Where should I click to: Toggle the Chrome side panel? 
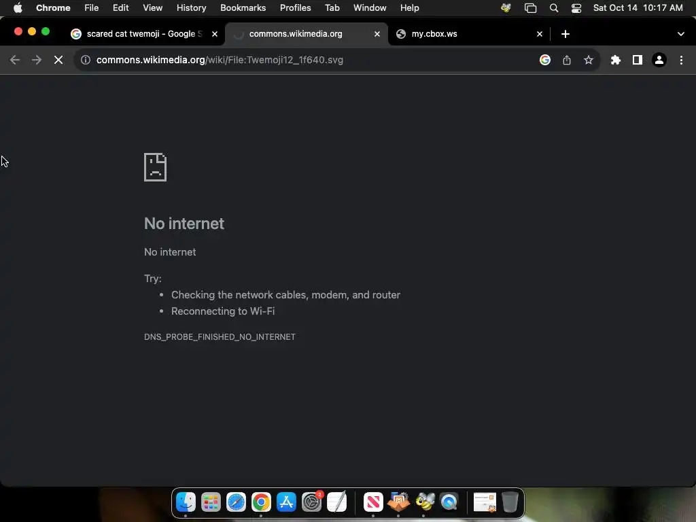click(x=638, y=60)
